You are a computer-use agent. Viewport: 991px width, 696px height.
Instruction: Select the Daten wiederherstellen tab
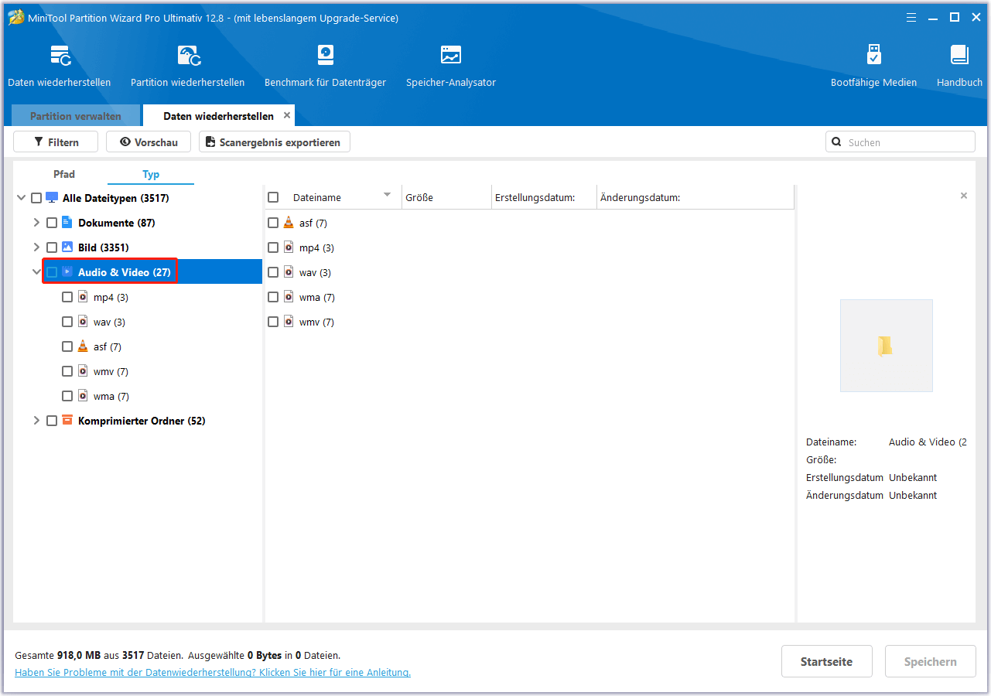218,116
